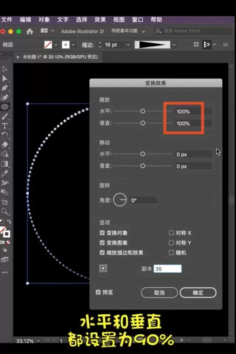Uncheck 变换对象 checkbox
Screen dimensions: 236x354
click(102, 233)
